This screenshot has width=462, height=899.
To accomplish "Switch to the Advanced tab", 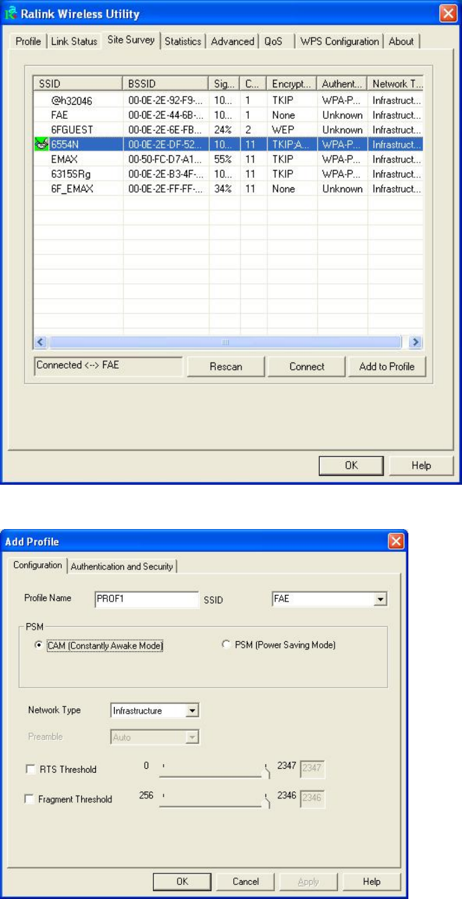I will pyautogui.click(x=232, y=42).
